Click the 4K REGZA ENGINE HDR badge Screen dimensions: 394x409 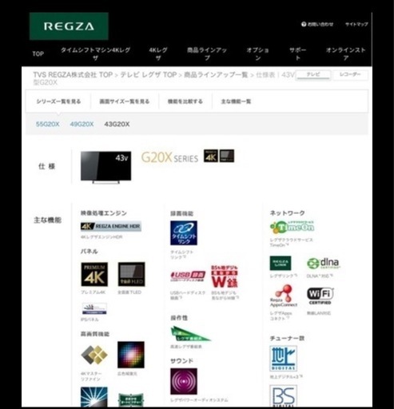(x=111, y=226)
